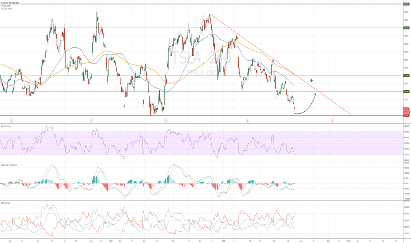Open earnings marker above the Aug date
The image size is (411, 243).
91,121
